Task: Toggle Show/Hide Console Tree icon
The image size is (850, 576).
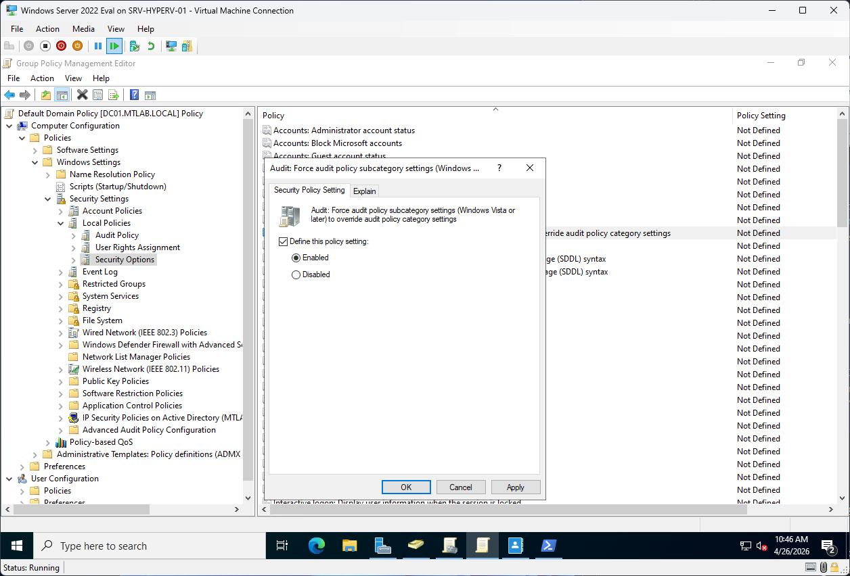Action: (62, 95)
